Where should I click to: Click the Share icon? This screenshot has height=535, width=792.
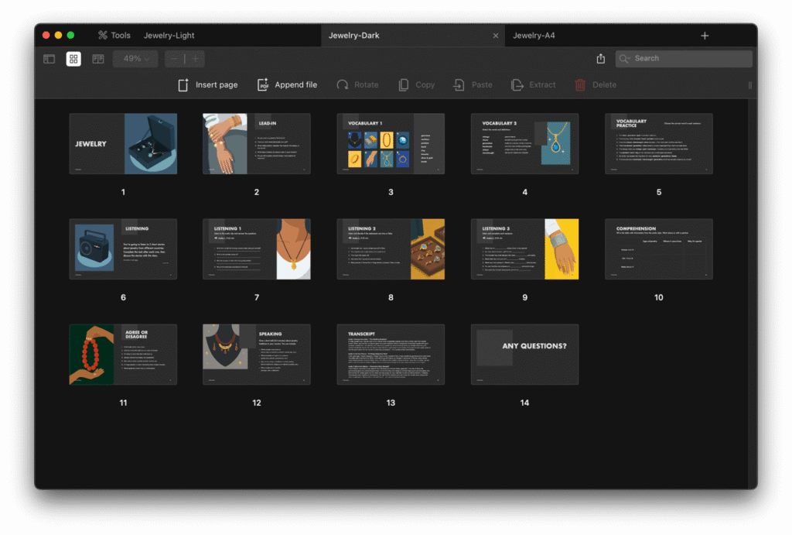pyautogui.click(x=601, y=59)
